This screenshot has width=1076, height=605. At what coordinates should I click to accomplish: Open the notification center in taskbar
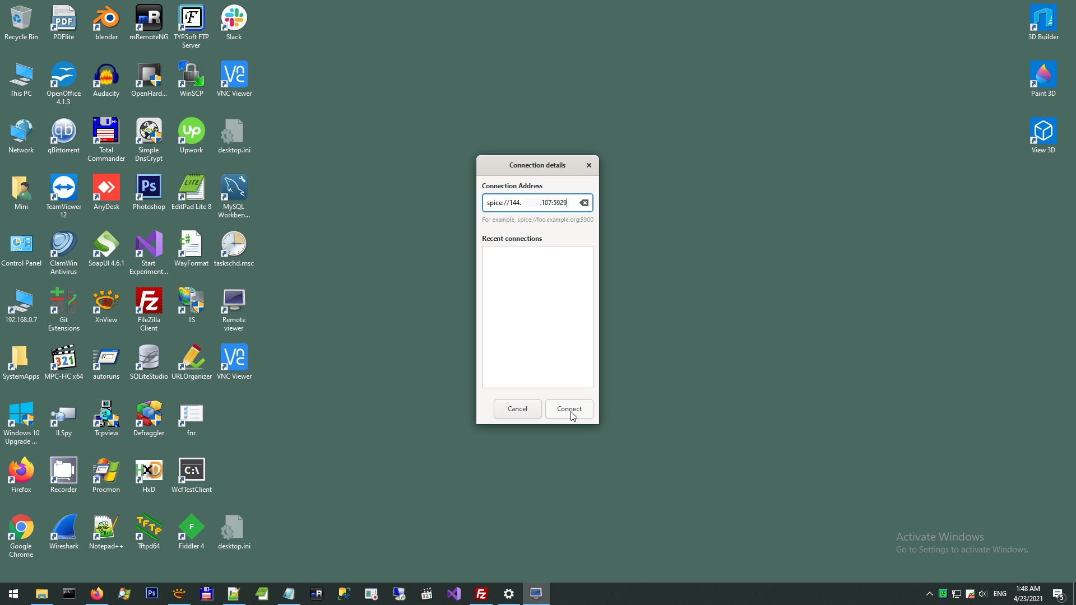(x=1058, y=594)
